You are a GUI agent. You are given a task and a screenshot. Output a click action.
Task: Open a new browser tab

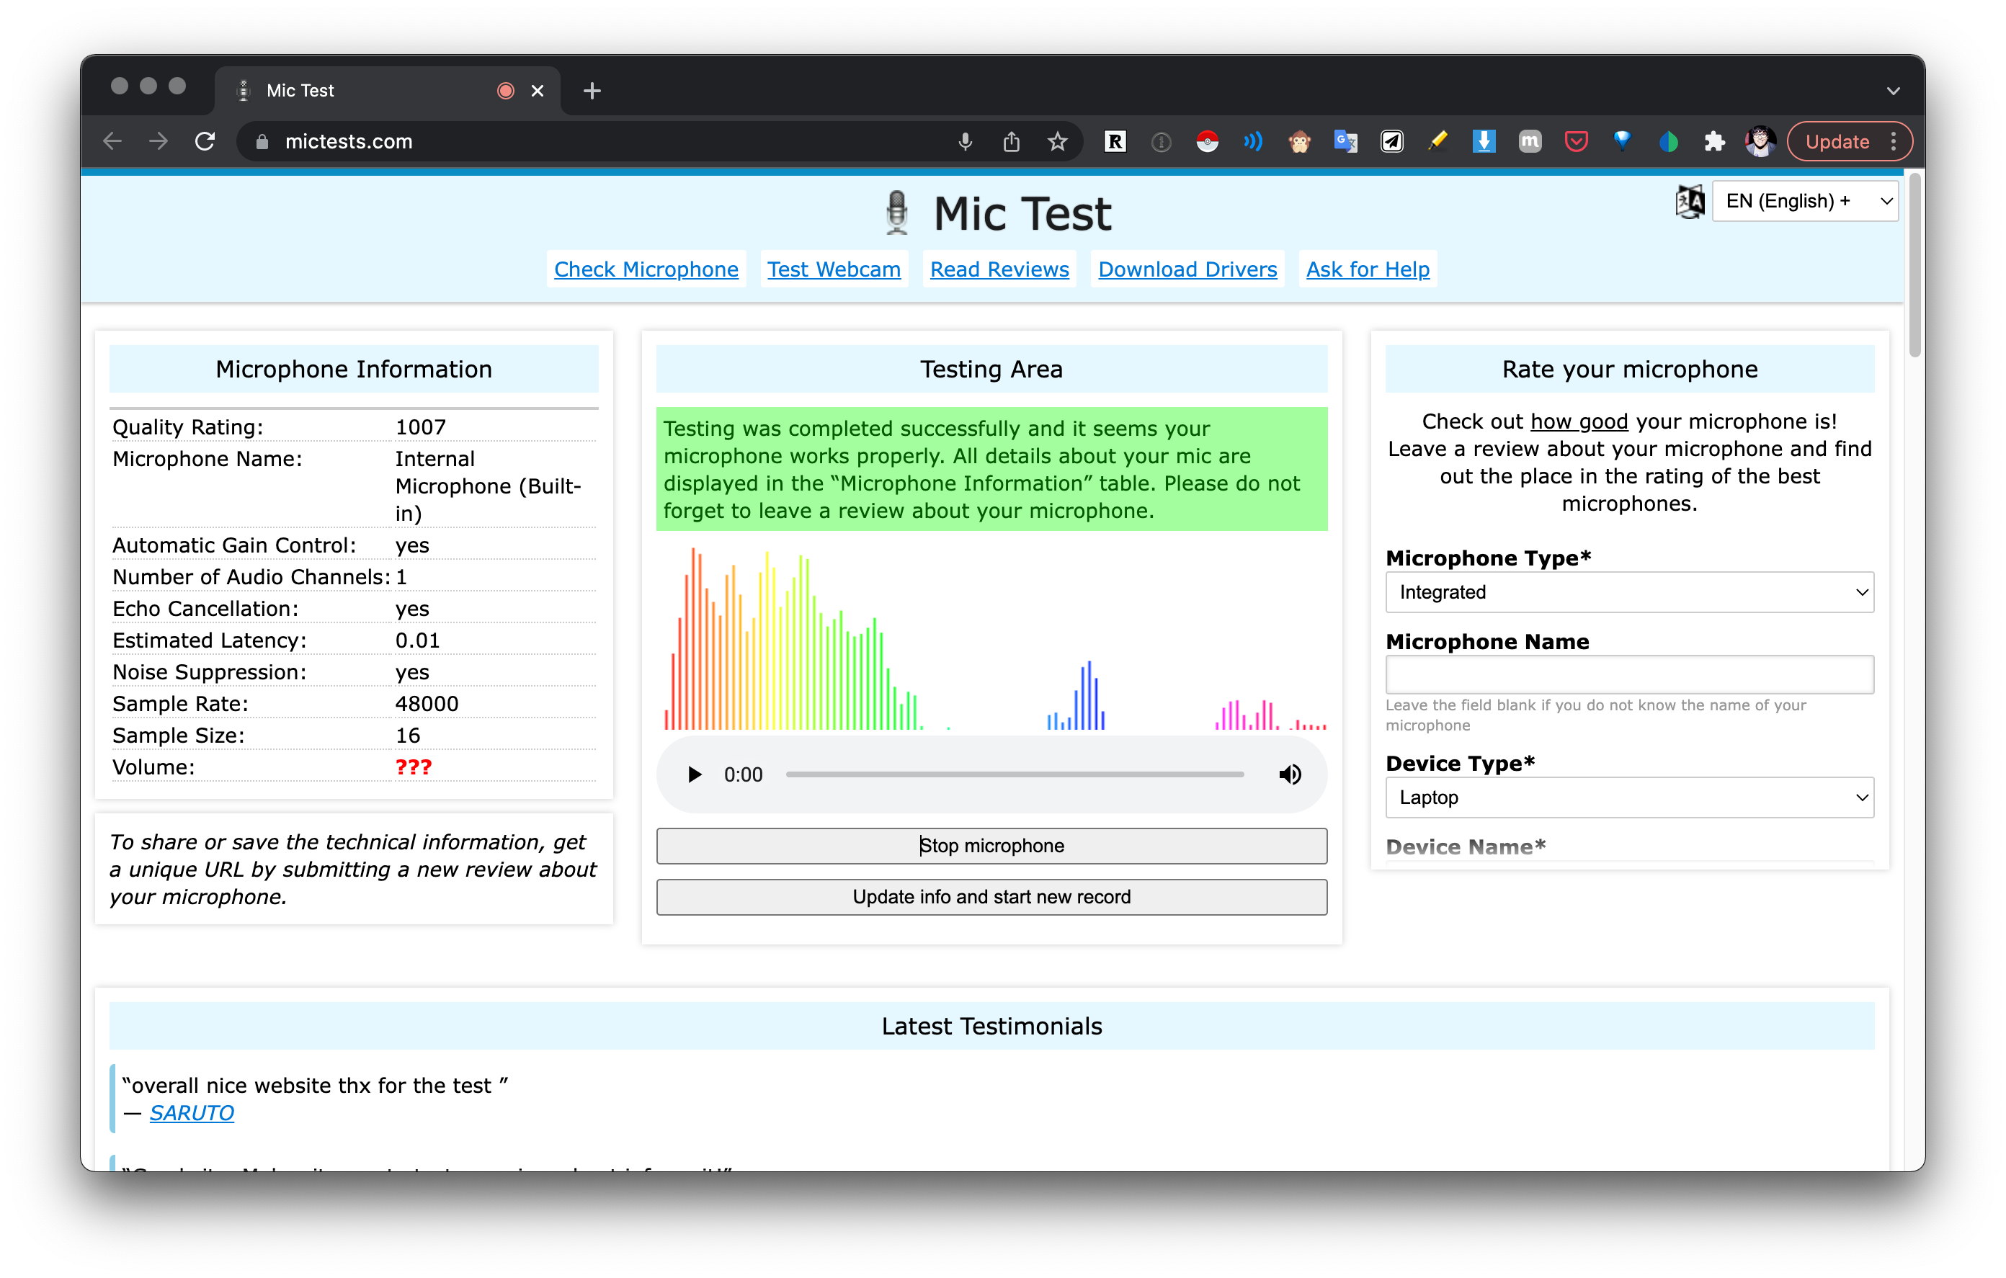click(592, 90)
